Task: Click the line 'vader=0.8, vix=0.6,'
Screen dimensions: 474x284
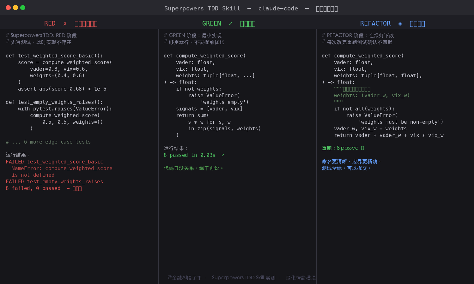Action: 59,69
